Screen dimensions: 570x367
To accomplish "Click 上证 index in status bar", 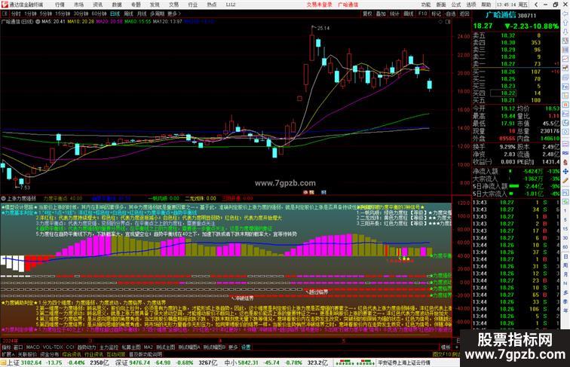I will (x=14, y=362).
